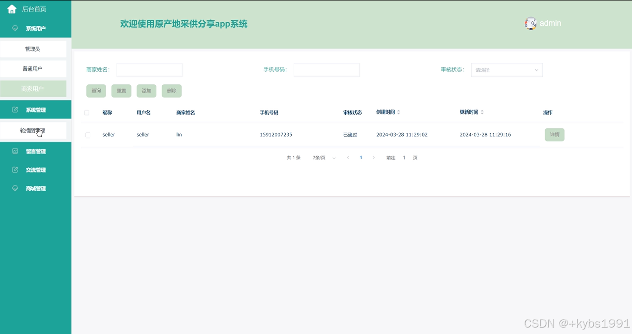Viewport: 632px width, 334px height.
Task: Click the diamond icon next to 系统用户
Action: pos(15,28)
